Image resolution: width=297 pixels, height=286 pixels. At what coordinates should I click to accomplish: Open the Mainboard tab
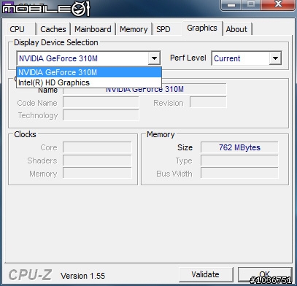[x=93, y=29]
